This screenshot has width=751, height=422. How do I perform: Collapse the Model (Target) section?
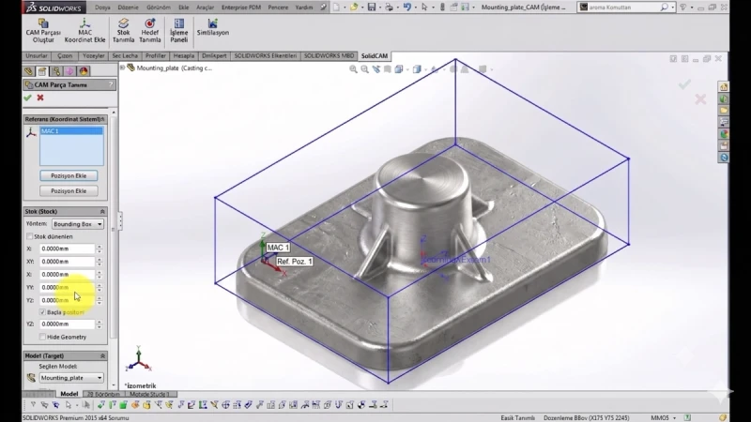click(x=102, y=355)
